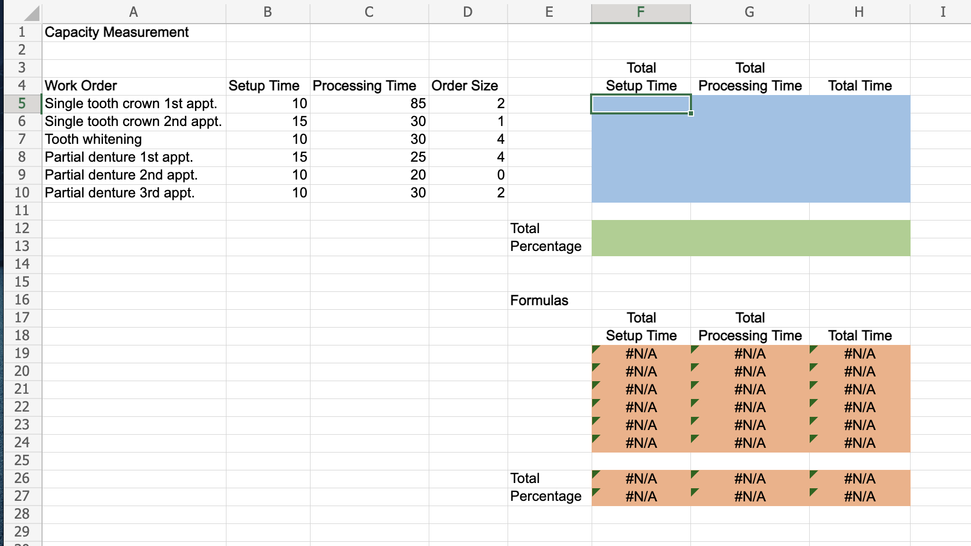
Task: Select row 1 header
Action: (x=22, y=33)
